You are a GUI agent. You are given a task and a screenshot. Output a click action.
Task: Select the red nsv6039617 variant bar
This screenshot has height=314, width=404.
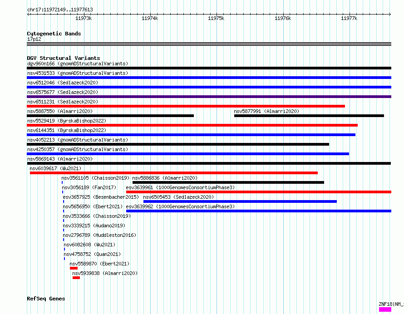click(174, 173)
